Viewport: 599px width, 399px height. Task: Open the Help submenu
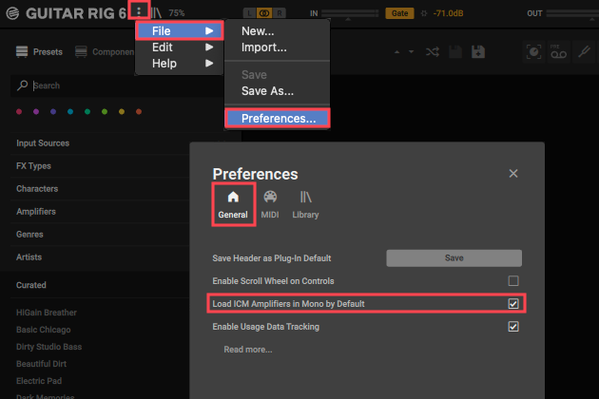pyautogui.click(x=180, y=64)
